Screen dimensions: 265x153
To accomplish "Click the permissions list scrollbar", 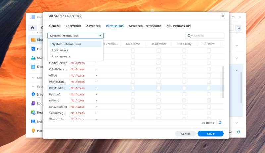I will tap(223, 82).
